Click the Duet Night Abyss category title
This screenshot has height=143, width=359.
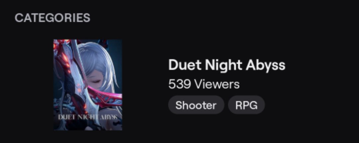tap(227, 65)
